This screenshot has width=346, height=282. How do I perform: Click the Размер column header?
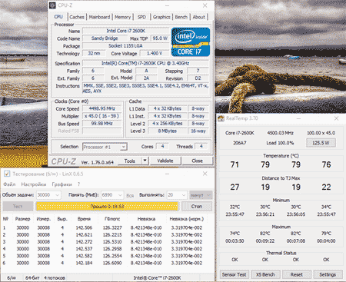click(22, 219)
